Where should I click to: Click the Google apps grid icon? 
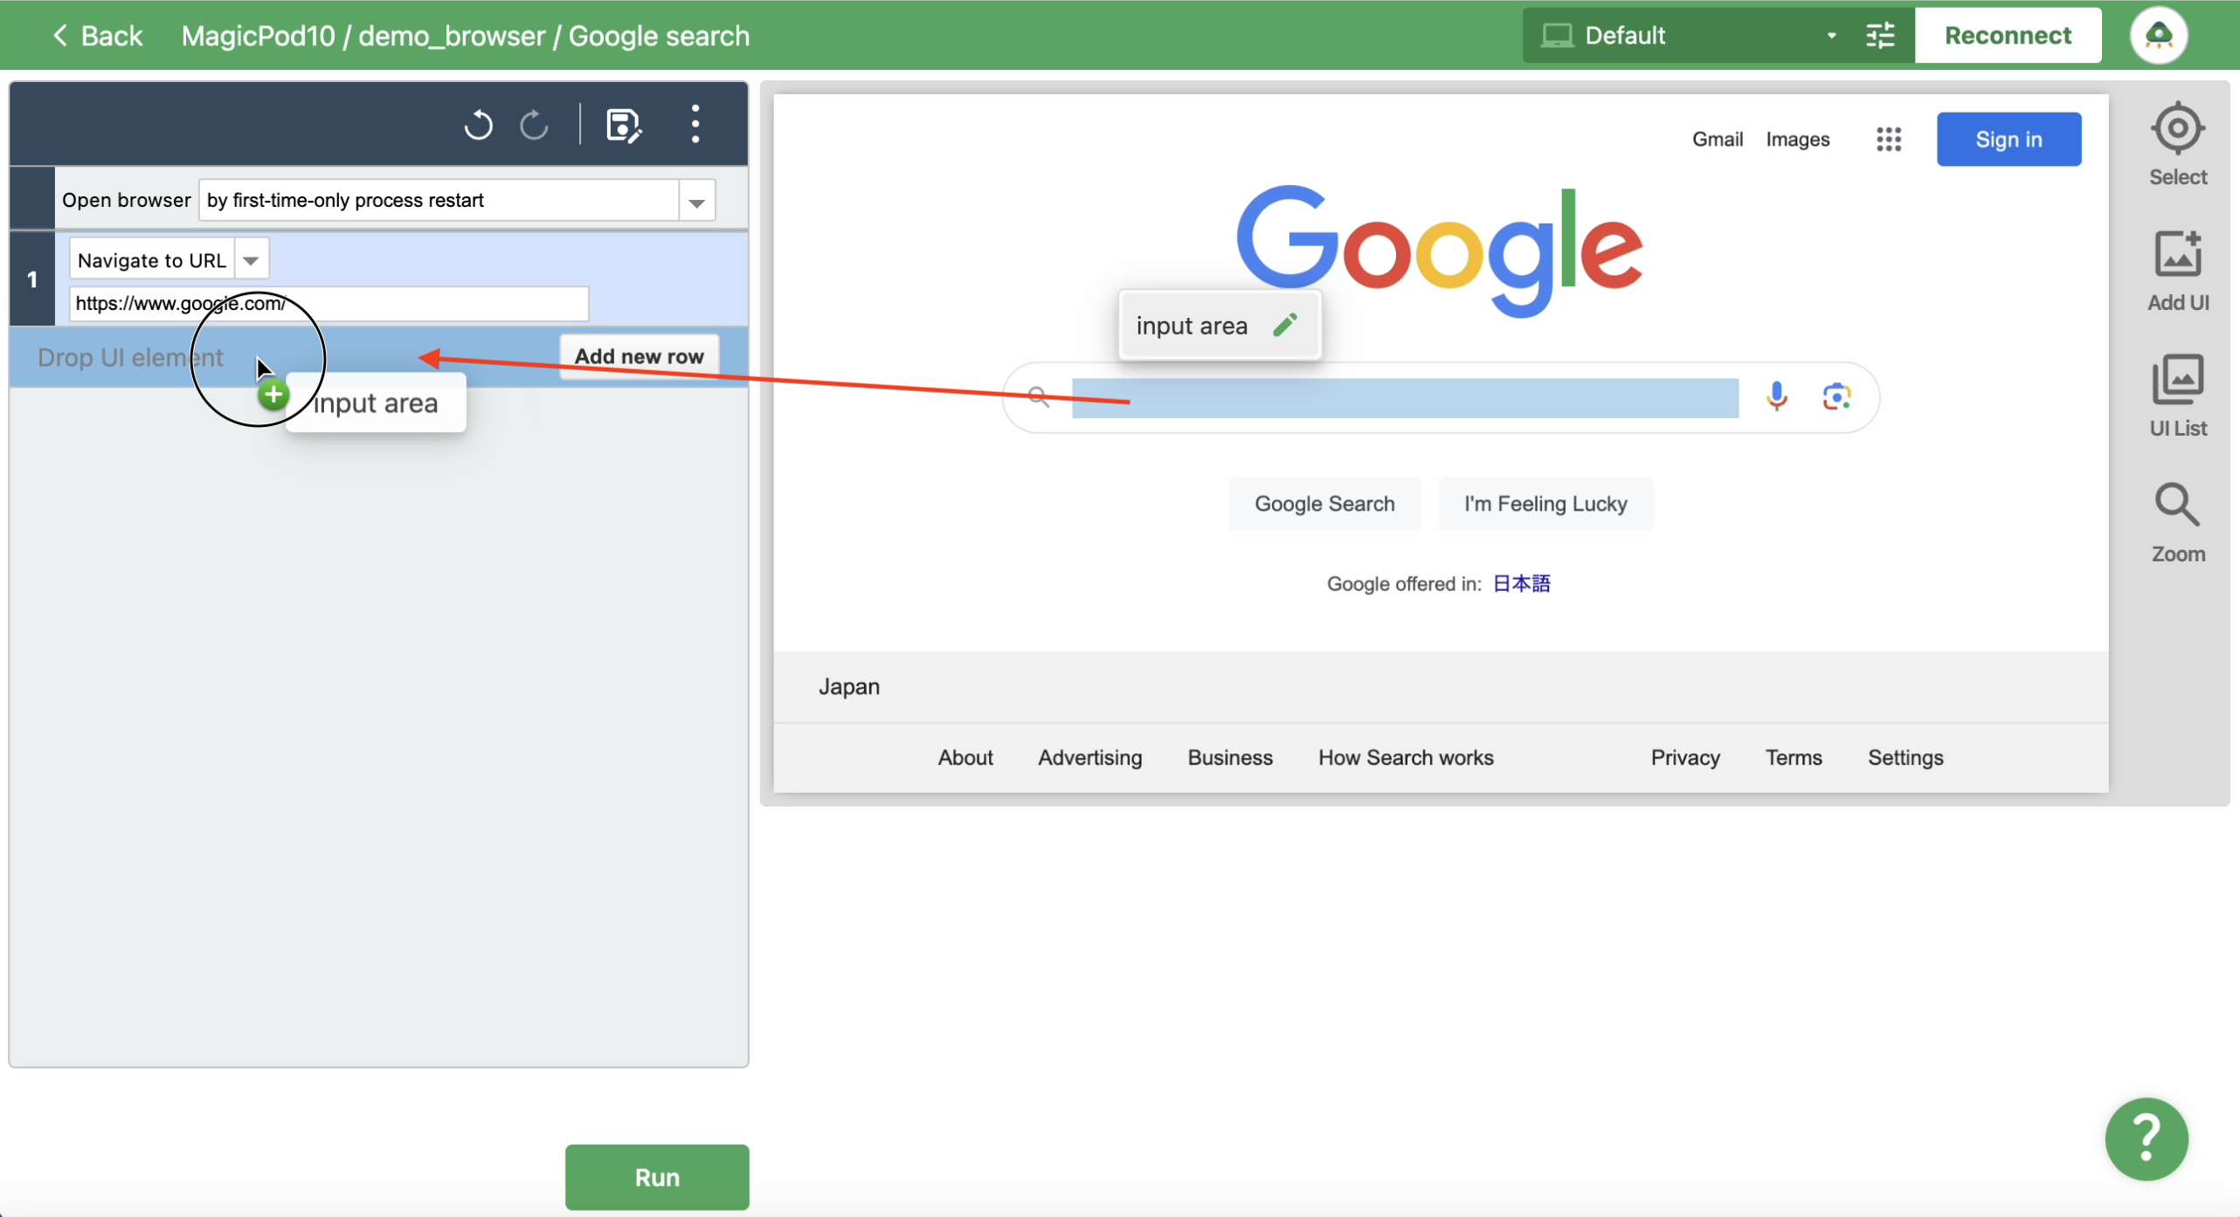click(x=1889, y=139)
